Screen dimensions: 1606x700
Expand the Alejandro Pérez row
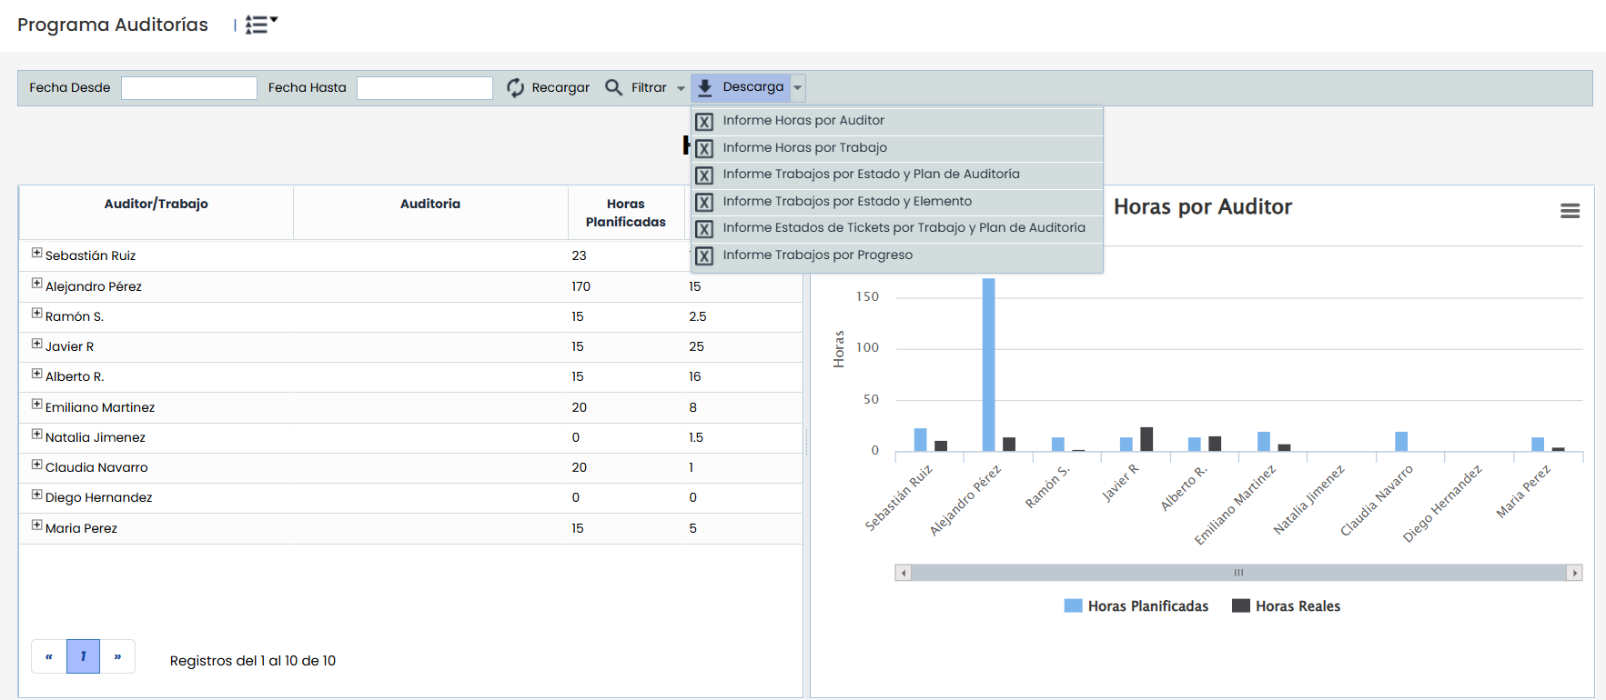click(x=37, y=284)
